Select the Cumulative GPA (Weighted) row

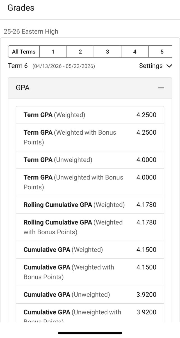90,250
